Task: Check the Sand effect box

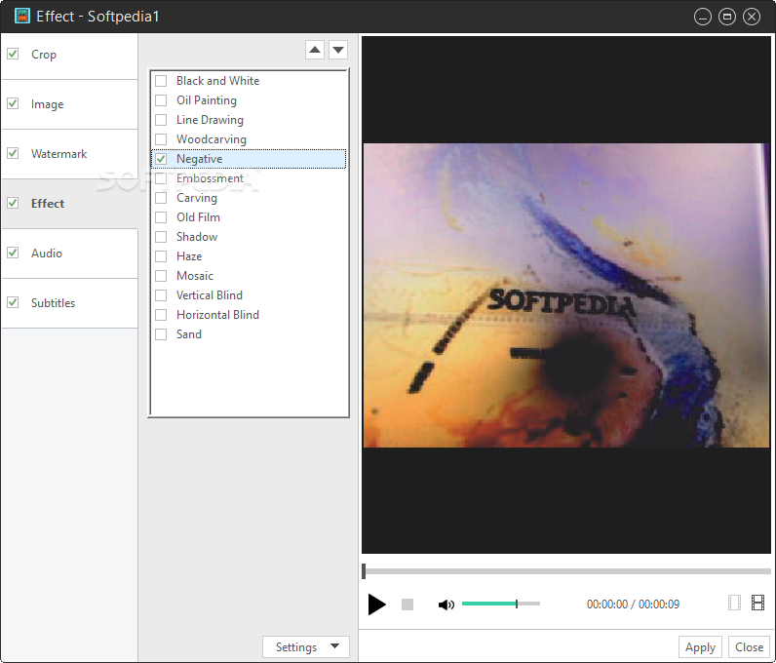Action: coord(161,334)
